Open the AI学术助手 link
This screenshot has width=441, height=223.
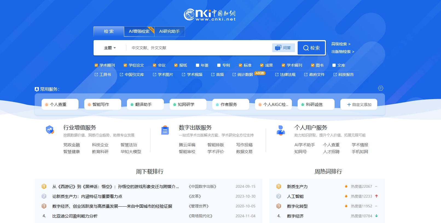(304, 145)
